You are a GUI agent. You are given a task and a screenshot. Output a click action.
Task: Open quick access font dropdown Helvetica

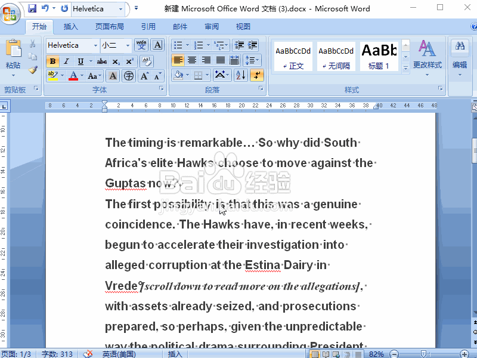(121, 9)
